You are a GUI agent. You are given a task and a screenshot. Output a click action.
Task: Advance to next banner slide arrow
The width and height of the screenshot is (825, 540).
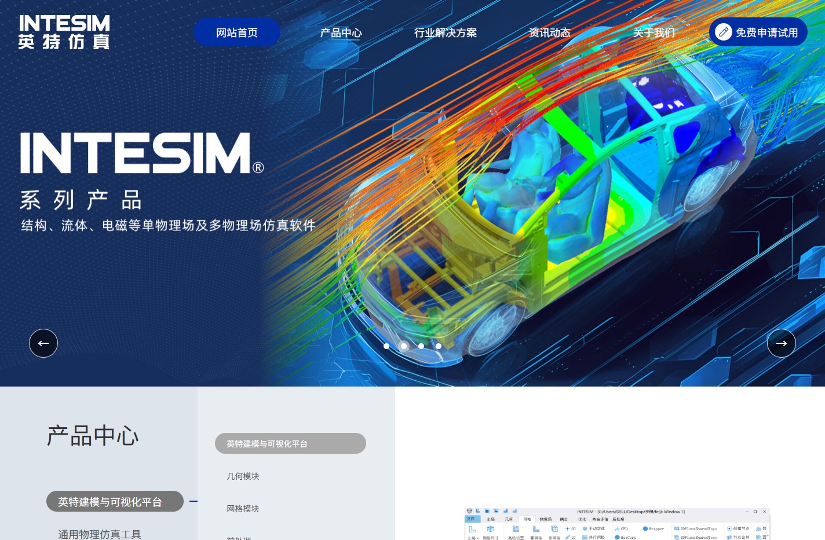click(x=782, y=343)
